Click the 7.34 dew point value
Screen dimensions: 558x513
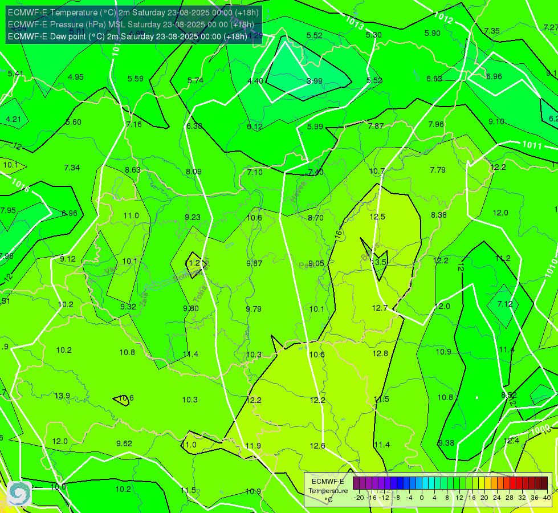[x=72, y=168]
